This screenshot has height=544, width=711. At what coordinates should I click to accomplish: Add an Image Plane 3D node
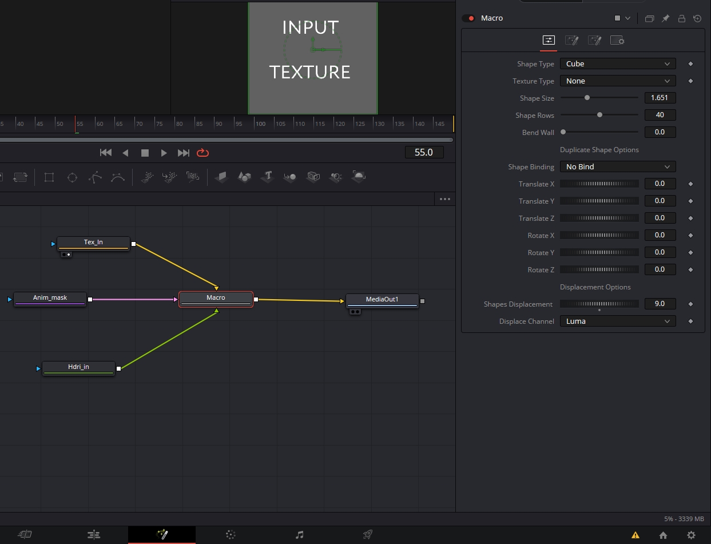pos(221,177)
